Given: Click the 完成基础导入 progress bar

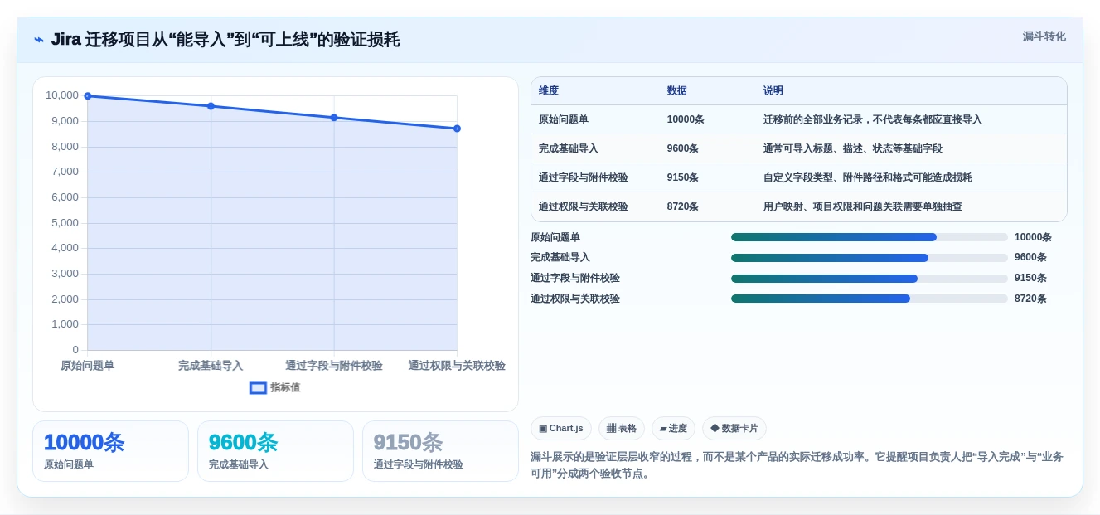Looking at the screenshot, I should [870, 258].
